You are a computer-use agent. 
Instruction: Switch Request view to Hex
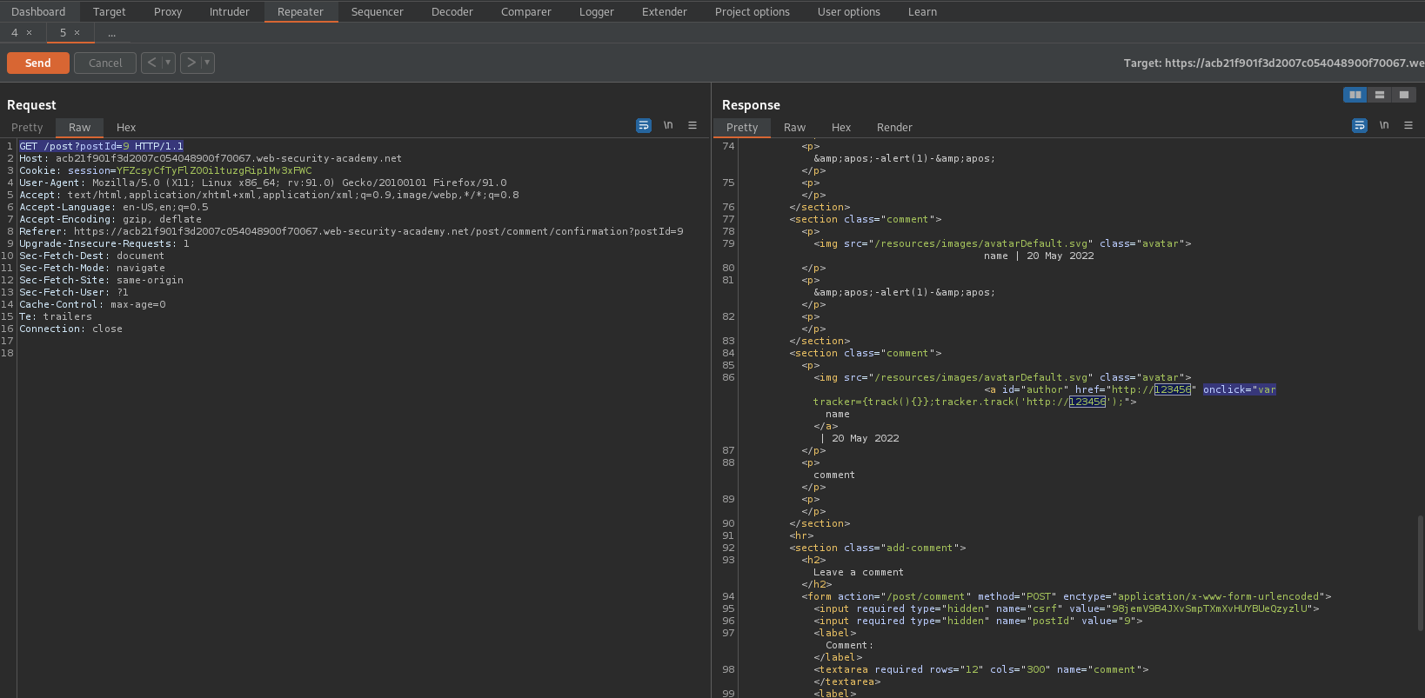coord(126,127)
